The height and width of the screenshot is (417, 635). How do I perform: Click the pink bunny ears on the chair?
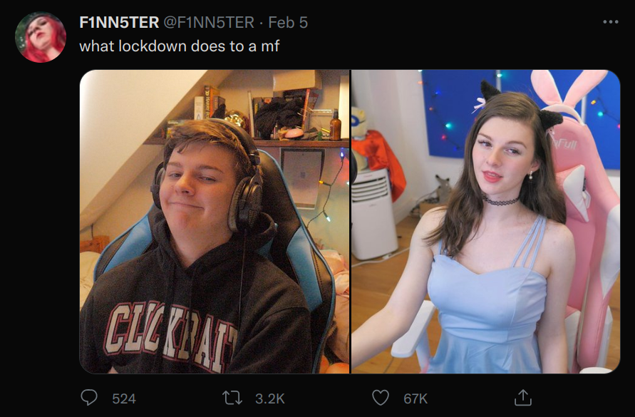(567, 90)
